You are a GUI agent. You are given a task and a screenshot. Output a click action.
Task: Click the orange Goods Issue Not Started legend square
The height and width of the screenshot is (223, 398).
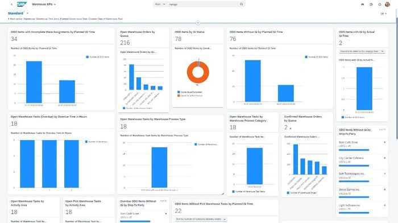coord(179,96)
